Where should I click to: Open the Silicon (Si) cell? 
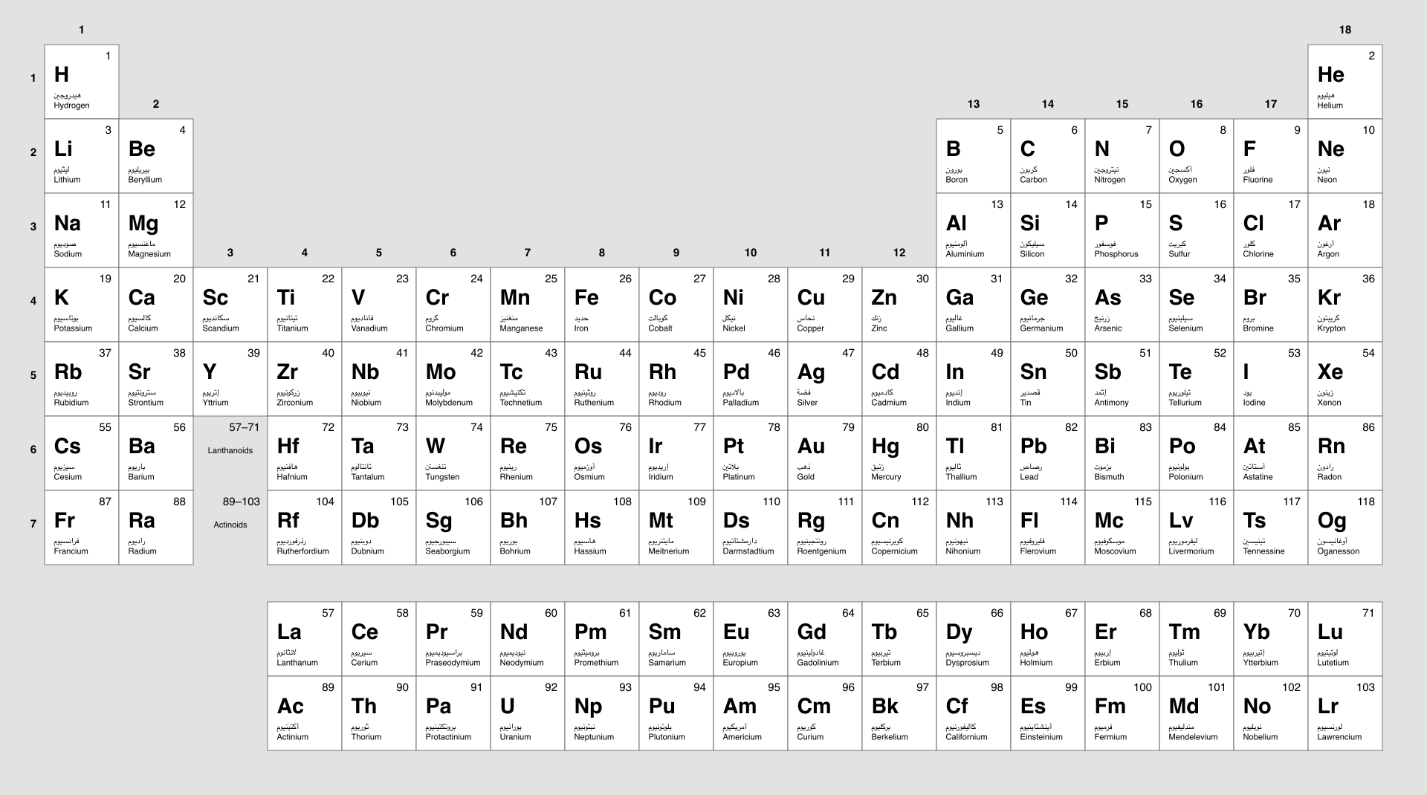pyautogui.click(x=1048, y=230)
